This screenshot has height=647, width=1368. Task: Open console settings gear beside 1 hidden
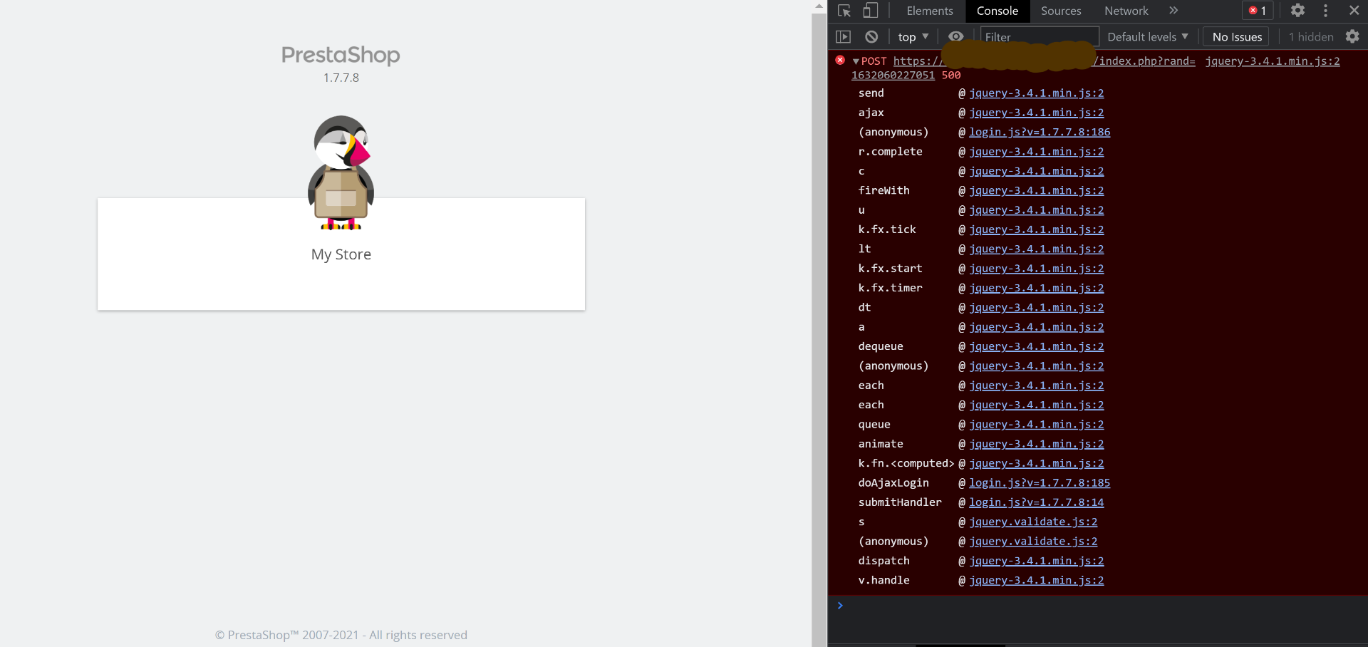point(1352,37)
